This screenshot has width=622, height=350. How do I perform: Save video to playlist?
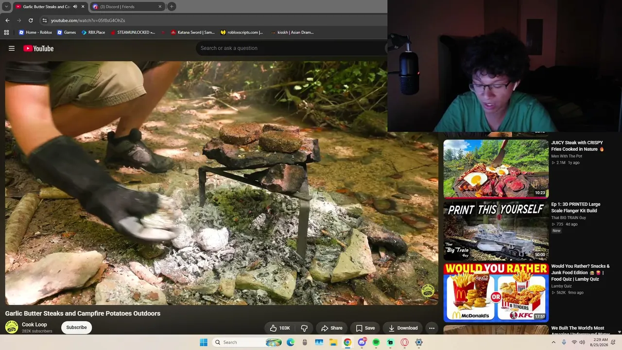[x=365, y=328]
